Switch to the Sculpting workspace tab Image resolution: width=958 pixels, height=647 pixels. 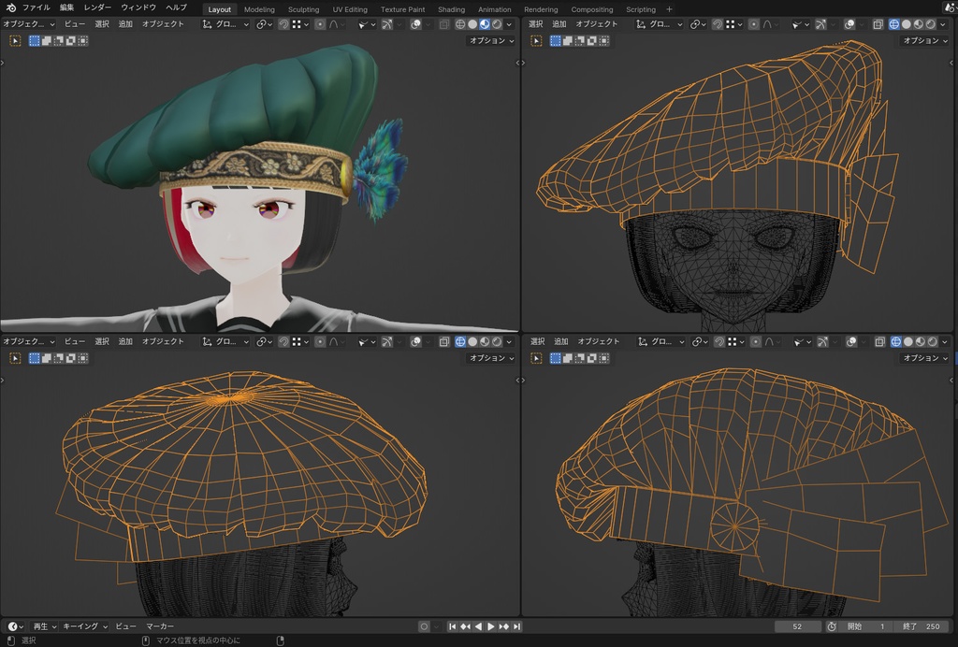pyautogui.click(x=304, y=9)
